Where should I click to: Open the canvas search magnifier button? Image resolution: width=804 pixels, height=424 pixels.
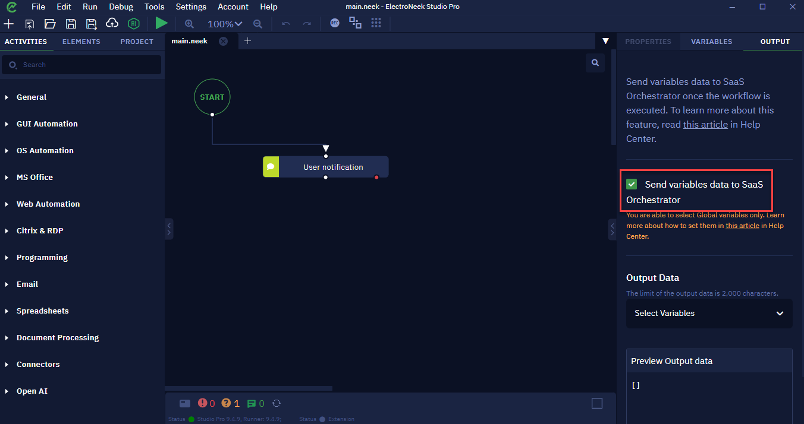click(595, 62)
